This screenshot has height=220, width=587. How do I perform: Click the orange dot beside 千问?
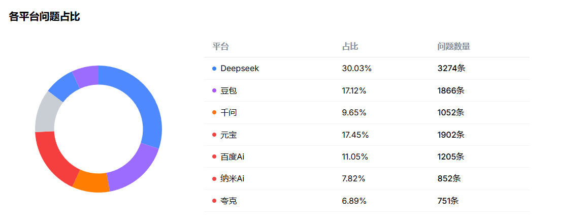click(214, 113)
